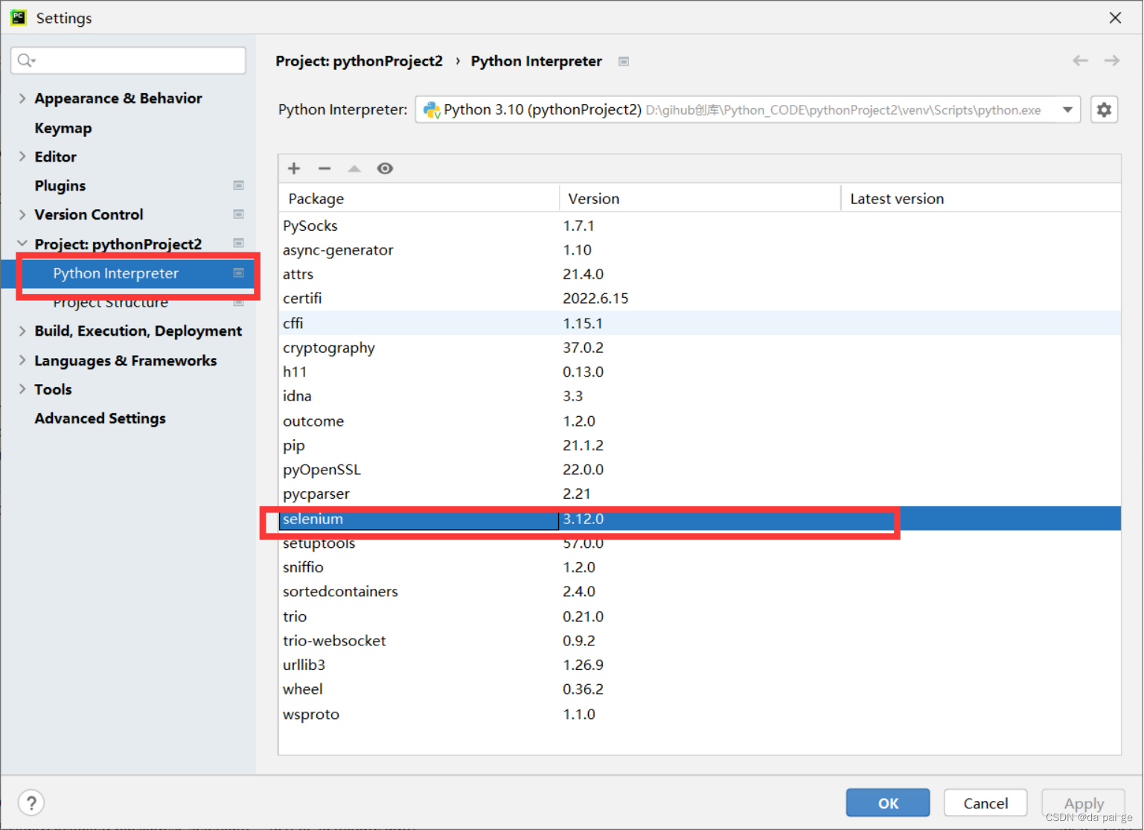Open the interpreter gear settings icon

point(1104,109)
